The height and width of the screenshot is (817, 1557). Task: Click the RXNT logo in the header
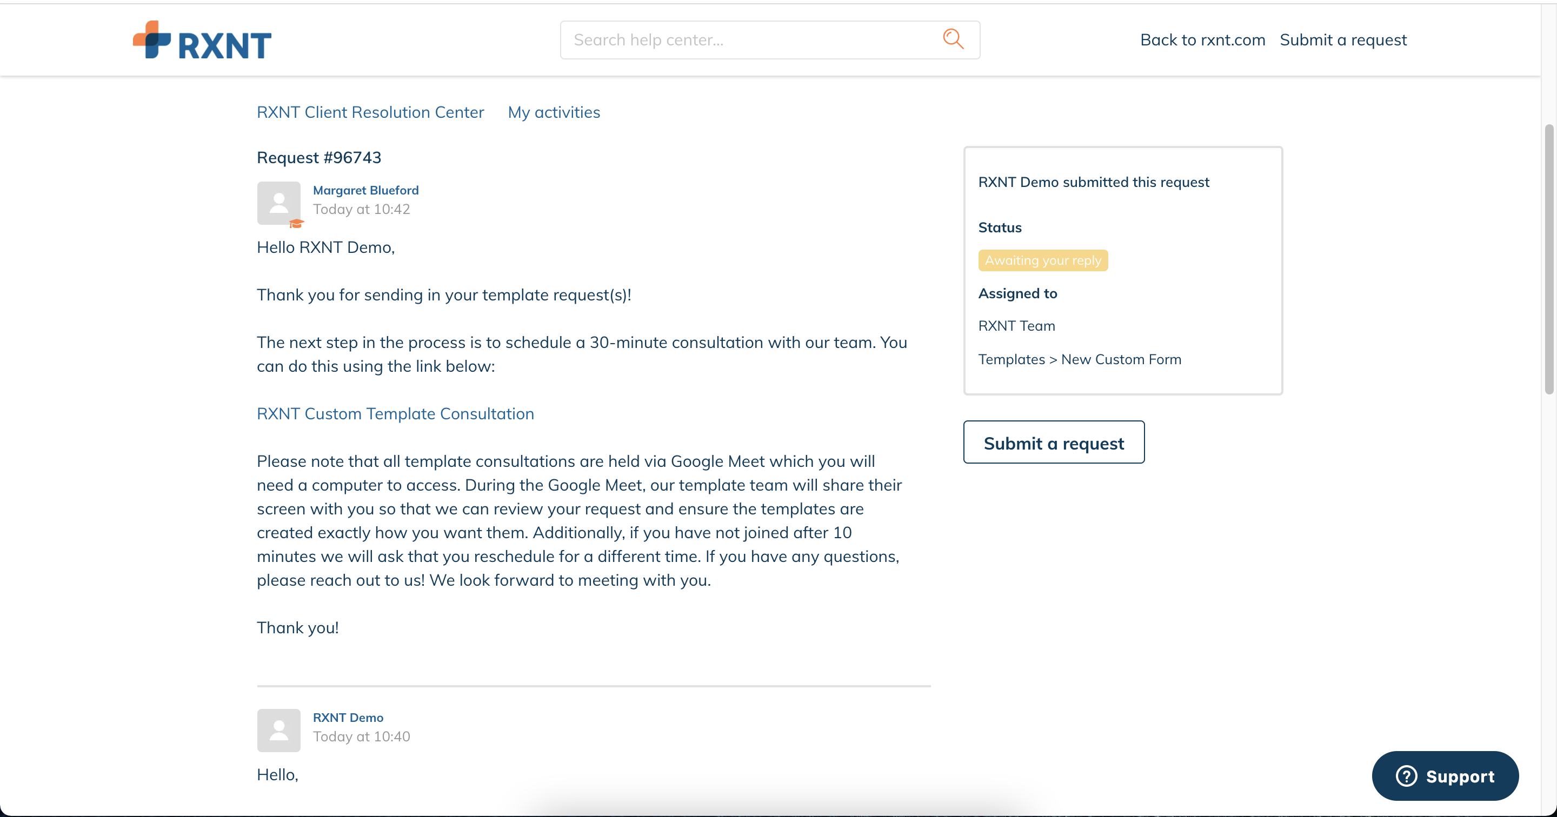click(x=202, y=40)
